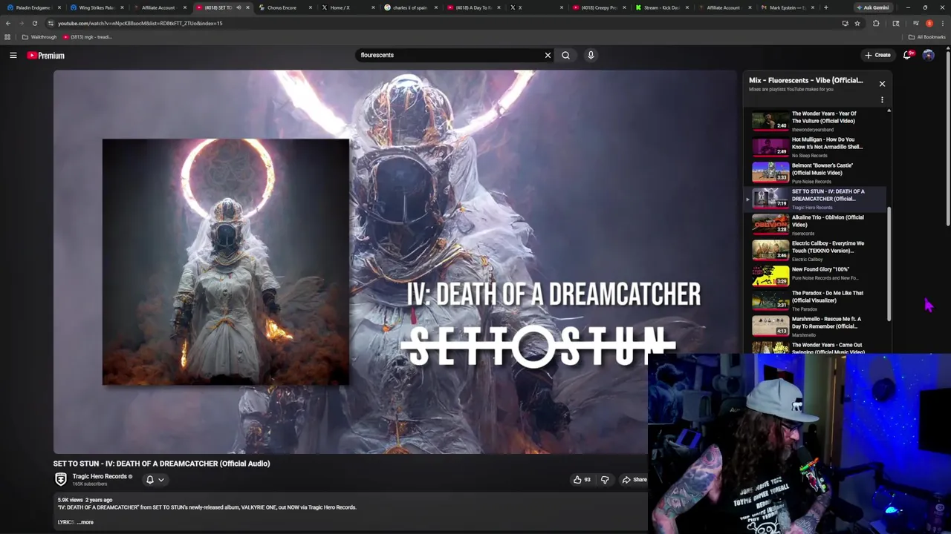Bookmark this page with star icon

click(857, 23)
